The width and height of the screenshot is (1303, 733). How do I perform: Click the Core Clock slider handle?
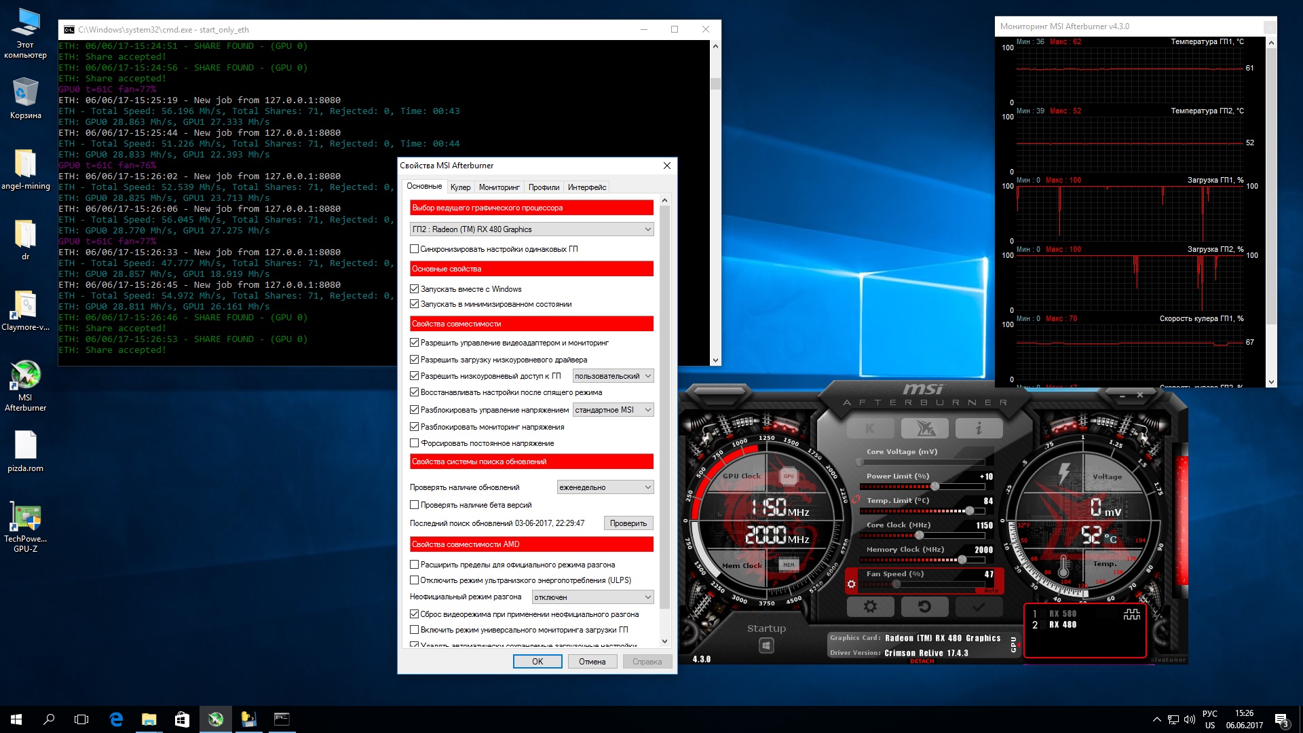point(919,535)
